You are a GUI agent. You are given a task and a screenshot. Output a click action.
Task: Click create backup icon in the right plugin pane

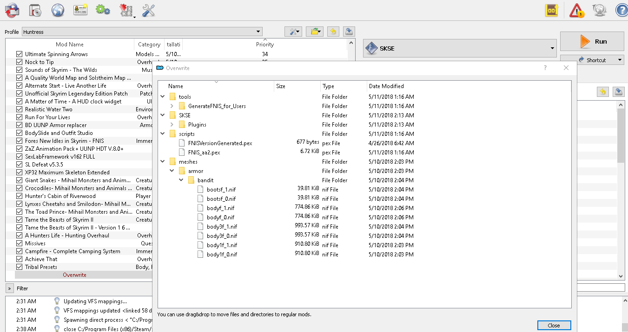pyautogui.click(x=618, y=92)
